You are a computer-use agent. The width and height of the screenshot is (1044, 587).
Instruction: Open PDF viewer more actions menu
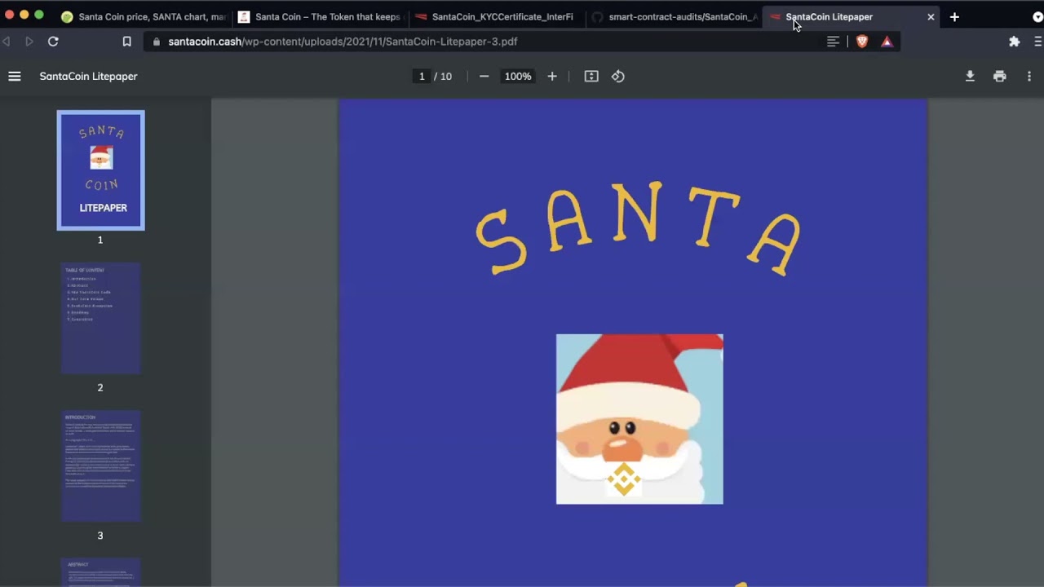point(1029,76)
